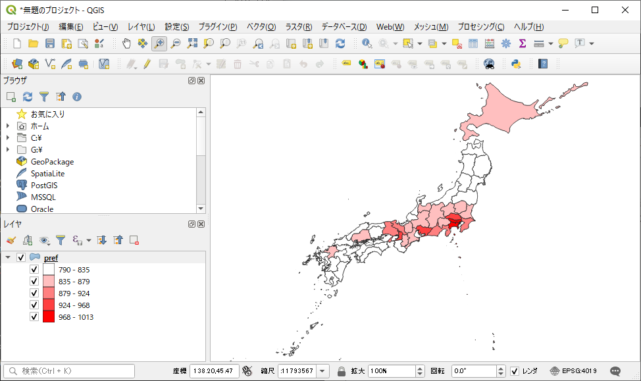The width and height of the screenshot is (641, 381).
Task: Open the processing toolbox gear icon
Action: pos(506,43)
